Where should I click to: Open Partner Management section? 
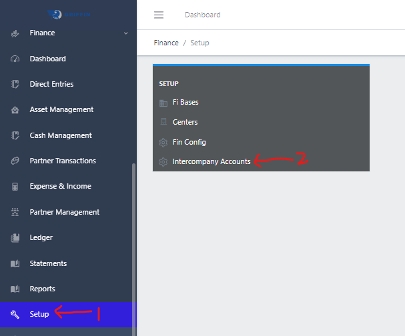(65, 212)
